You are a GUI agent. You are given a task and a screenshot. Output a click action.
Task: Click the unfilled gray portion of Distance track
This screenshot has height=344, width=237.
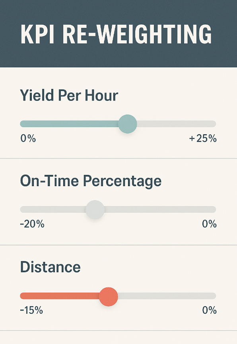coord(167,296)
